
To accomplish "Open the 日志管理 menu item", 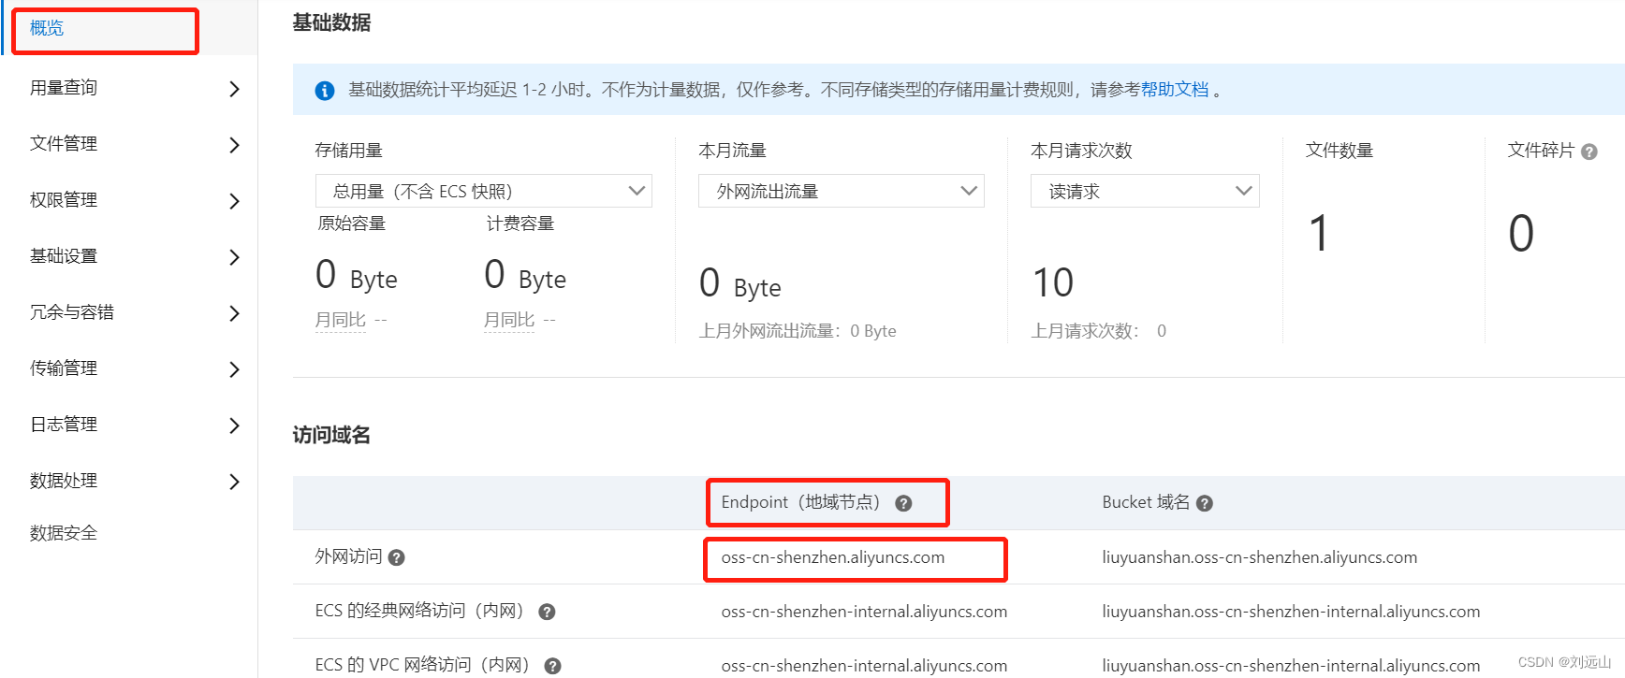I will (x=64, y=425).
